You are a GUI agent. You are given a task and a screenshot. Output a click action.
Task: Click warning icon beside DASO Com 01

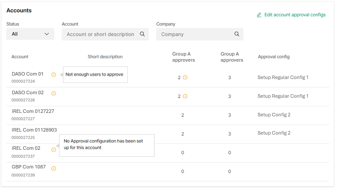pos(54,75)
